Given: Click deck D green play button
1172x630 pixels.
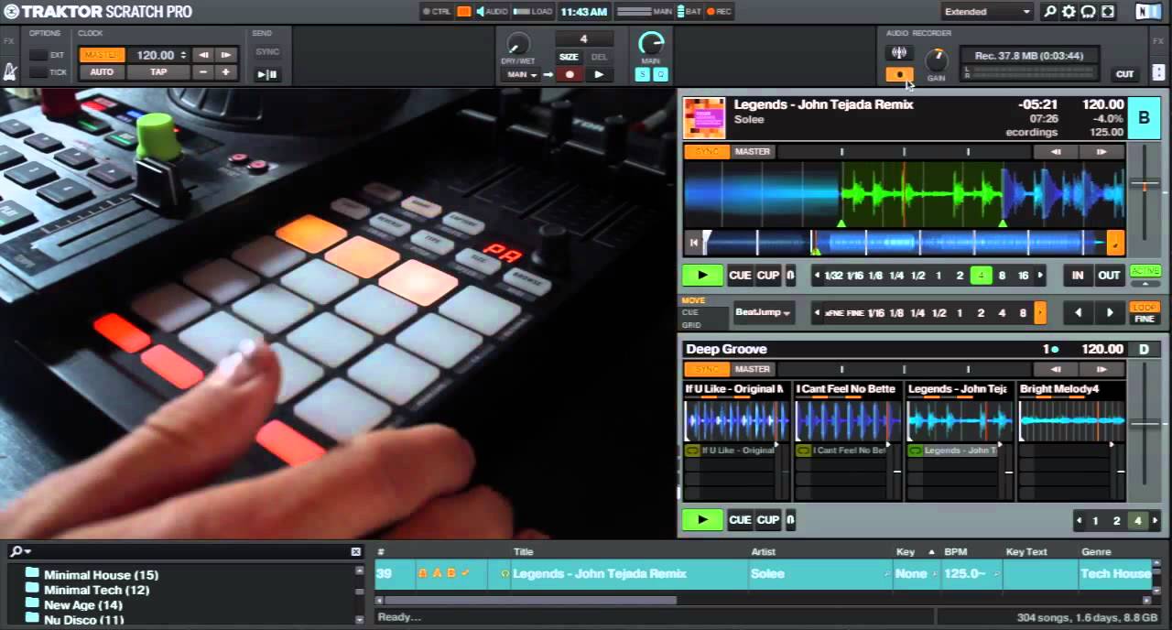Looking at the screenshot, I should click(x=702, y=520).
